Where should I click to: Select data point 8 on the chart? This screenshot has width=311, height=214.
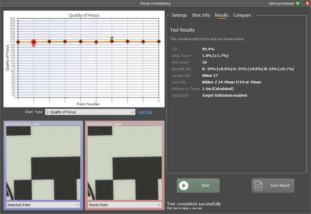(x=128, y=41)
